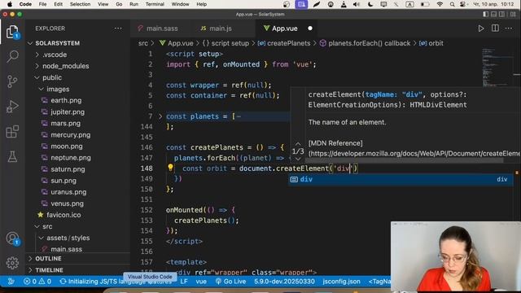
Task: Open the Testing flask view
Action: tap(12, 156)
